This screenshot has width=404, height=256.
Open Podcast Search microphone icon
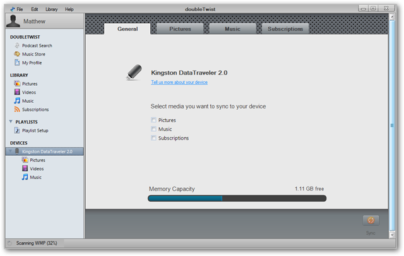pyautogui.click(x=17, y=45)
